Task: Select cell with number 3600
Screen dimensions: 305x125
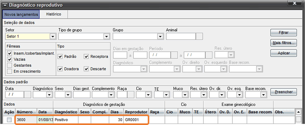Action: (26, 120)
